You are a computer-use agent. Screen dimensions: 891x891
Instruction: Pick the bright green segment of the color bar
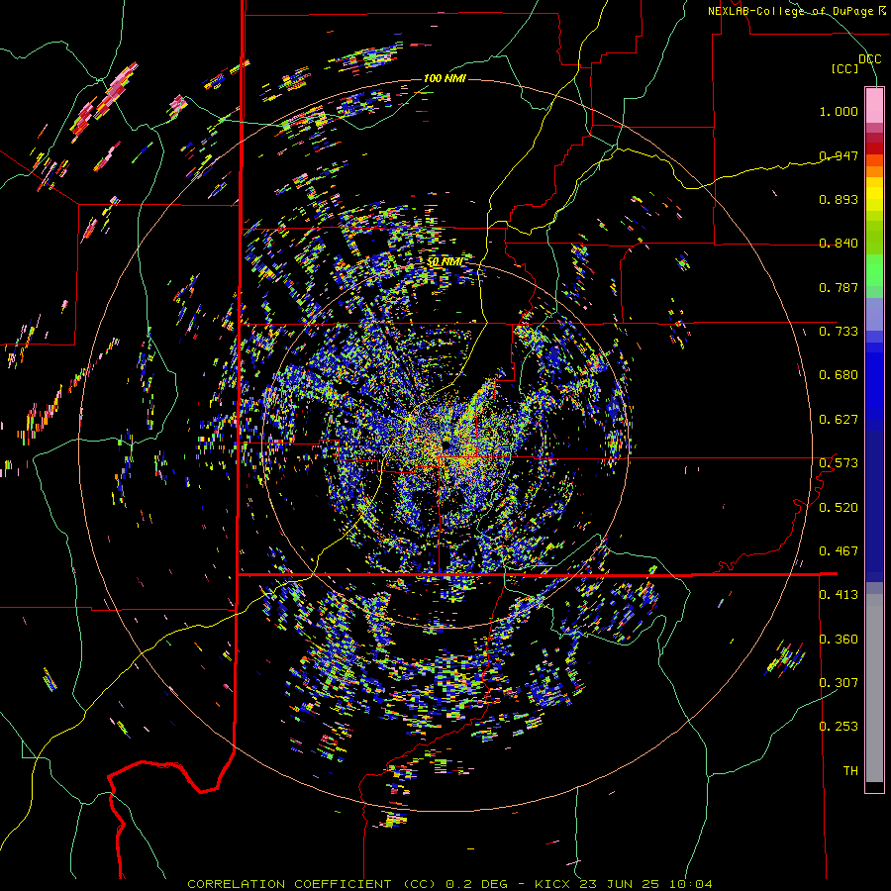[x=874, y=271]
